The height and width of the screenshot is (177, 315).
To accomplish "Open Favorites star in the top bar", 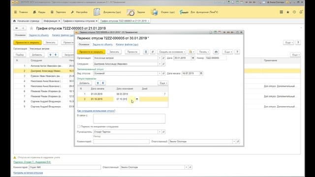I will pyautogui.click(x=287, y=12).
